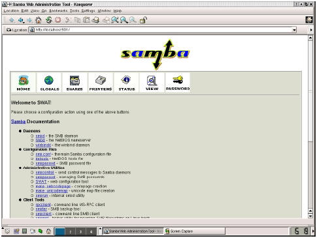Open the Password management icon

(178, 83)
